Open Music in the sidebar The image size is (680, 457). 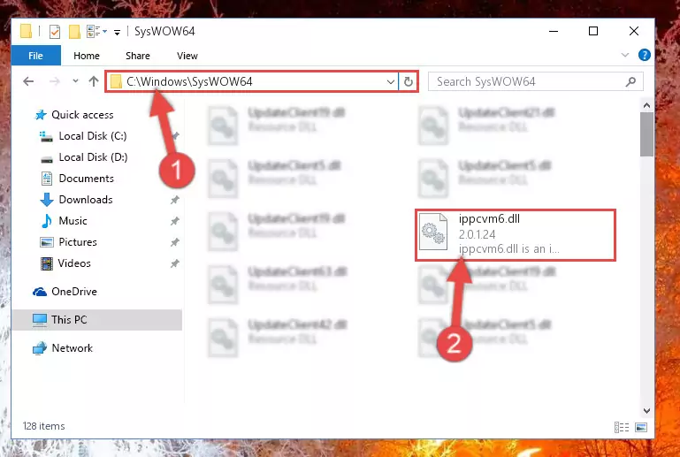(x=73, y=221)
